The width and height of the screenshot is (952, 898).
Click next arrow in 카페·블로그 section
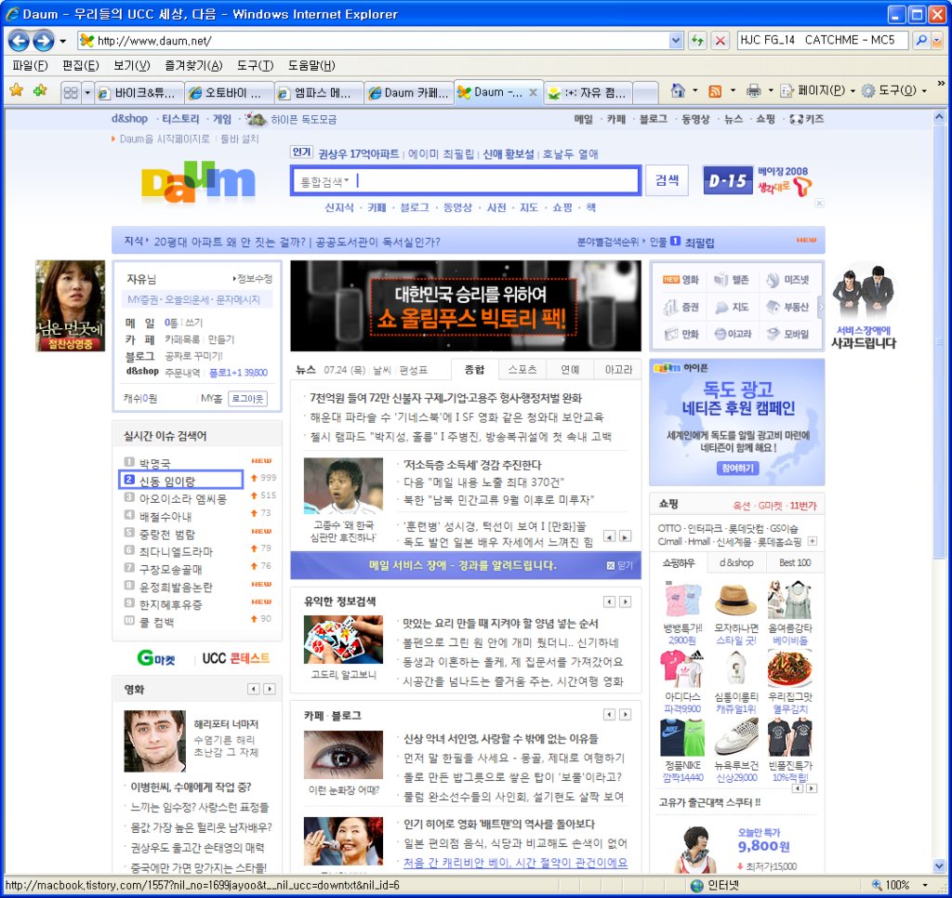click(625, 715)
